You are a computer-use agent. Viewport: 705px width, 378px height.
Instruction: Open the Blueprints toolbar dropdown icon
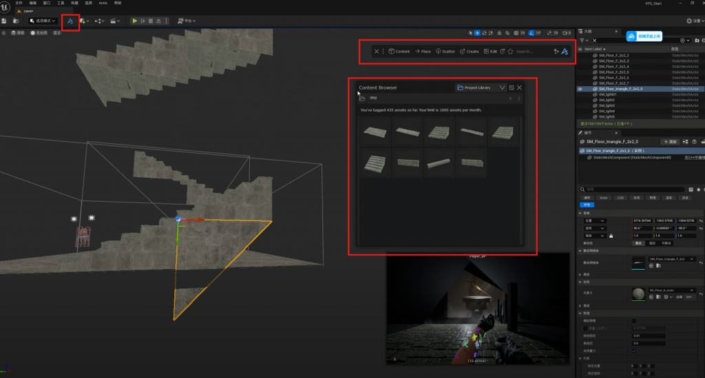(99, 21)
